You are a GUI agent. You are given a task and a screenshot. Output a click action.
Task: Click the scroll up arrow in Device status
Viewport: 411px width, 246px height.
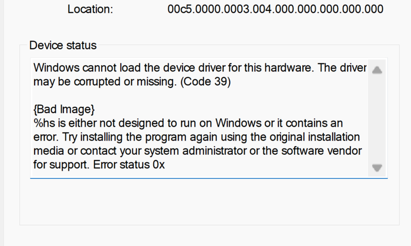(376, 70)
